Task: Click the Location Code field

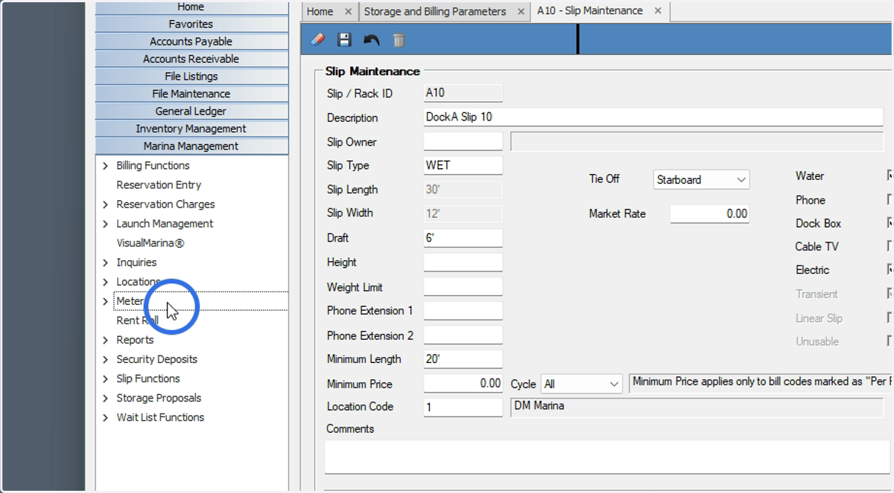Action: (x=463, y=407)
